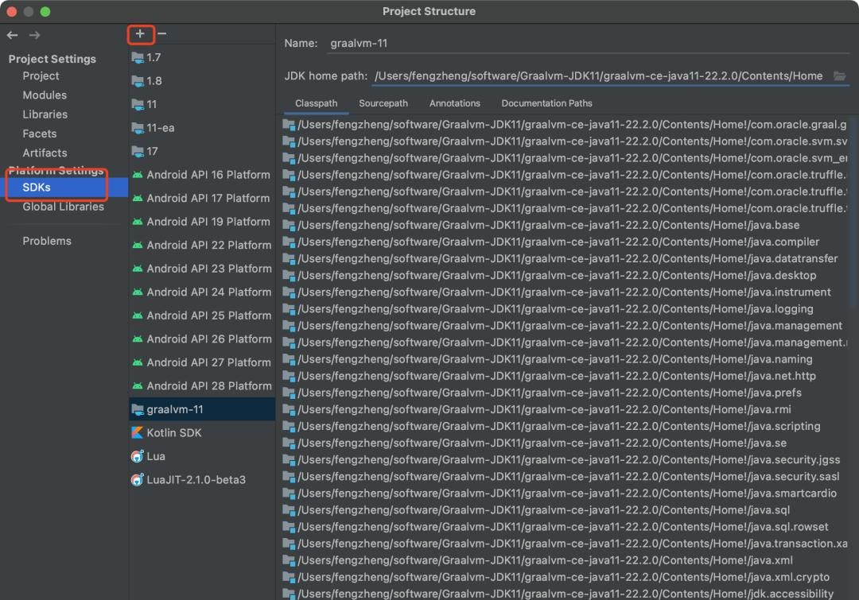The image size is (859, 600).
Task: Click the minus icon to remove SDK
Action: (x=162, y=33)
